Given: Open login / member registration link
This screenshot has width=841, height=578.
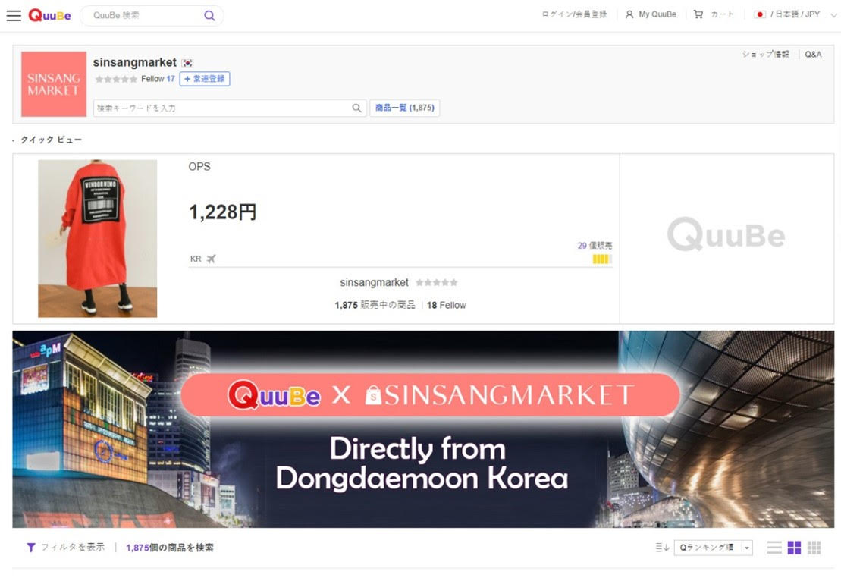Looking at the screenshot, I should pyautogui.click(x=574, y=14).
